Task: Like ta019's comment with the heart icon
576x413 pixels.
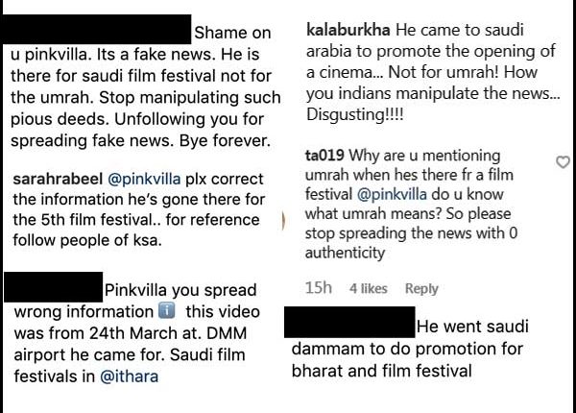Action: [563, 162]
